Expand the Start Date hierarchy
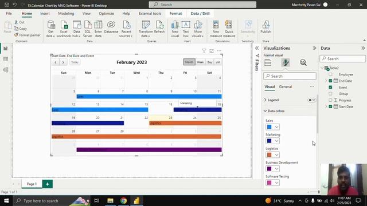 [326, 106]
